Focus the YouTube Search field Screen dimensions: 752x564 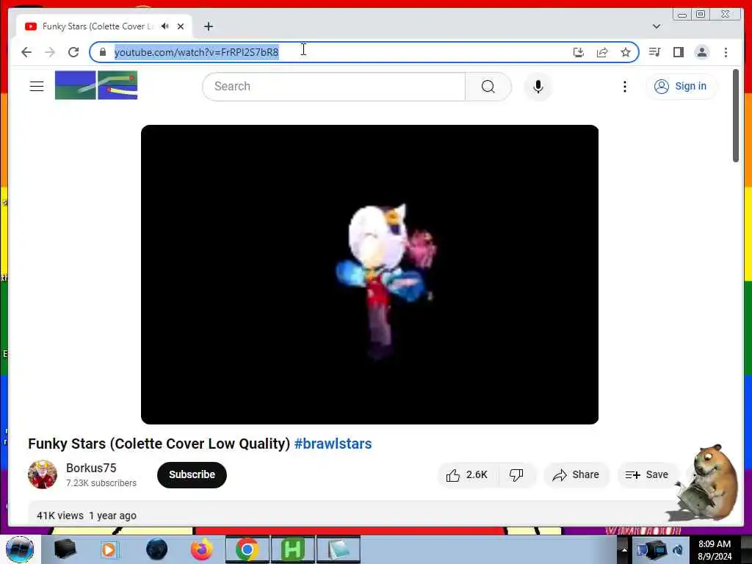334,87
